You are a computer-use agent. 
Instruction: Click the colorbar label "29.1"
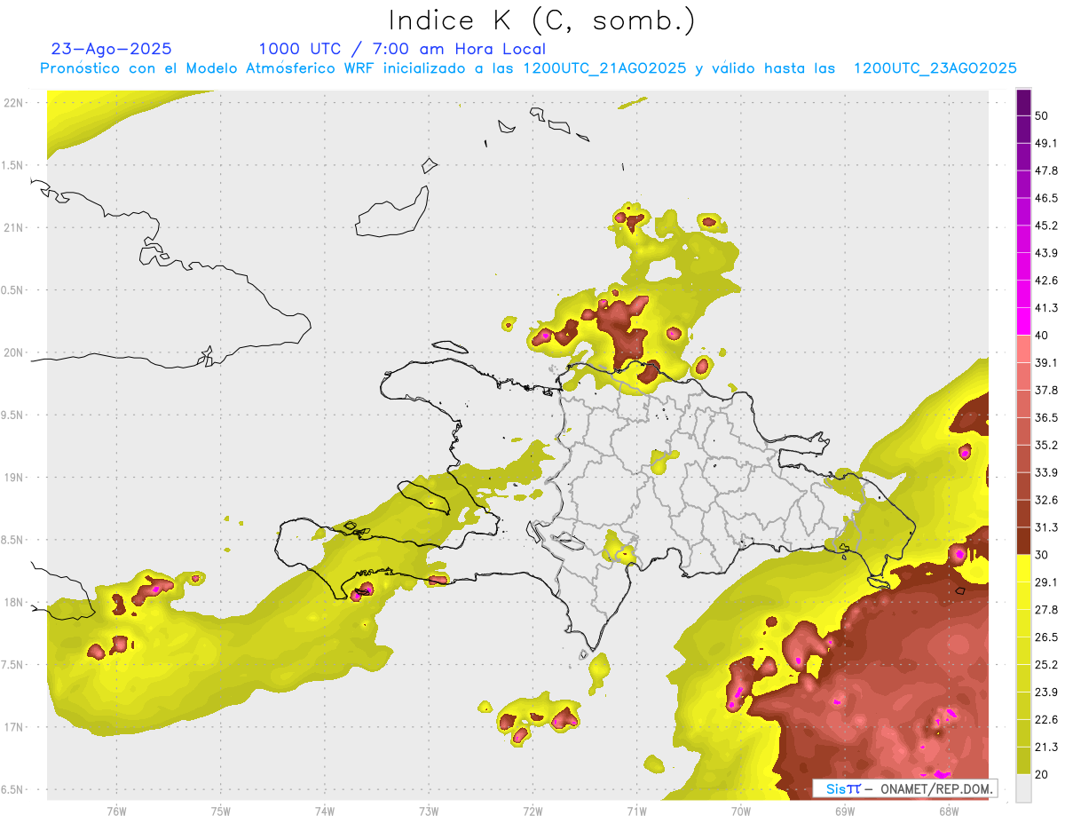point(1046,582)
